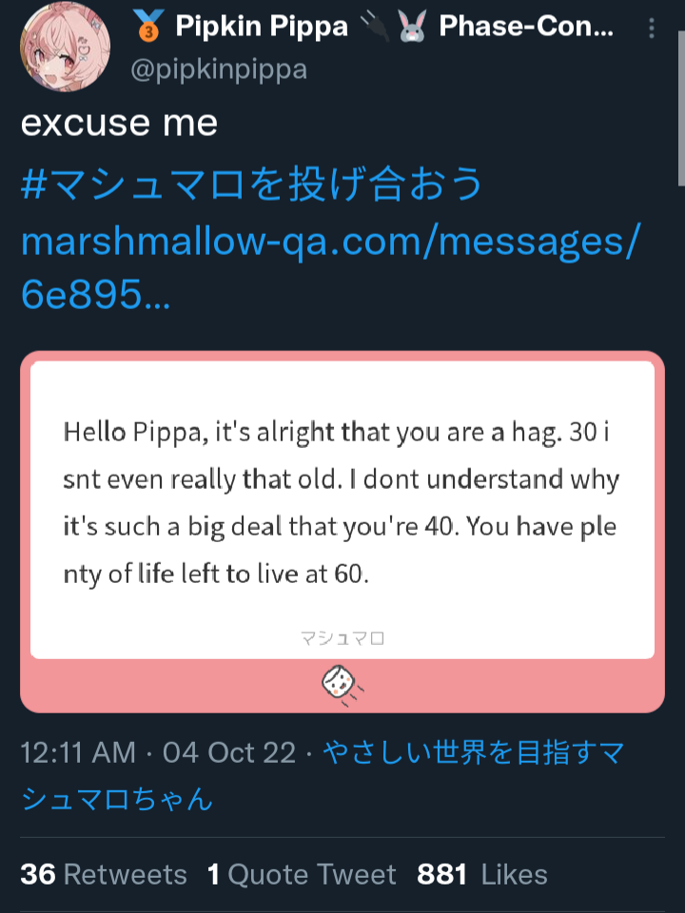The height and width of the screenshot is (913, 685).
Task: Click the bronze medal emoji beside name
Action: click(x=148, y=27)
